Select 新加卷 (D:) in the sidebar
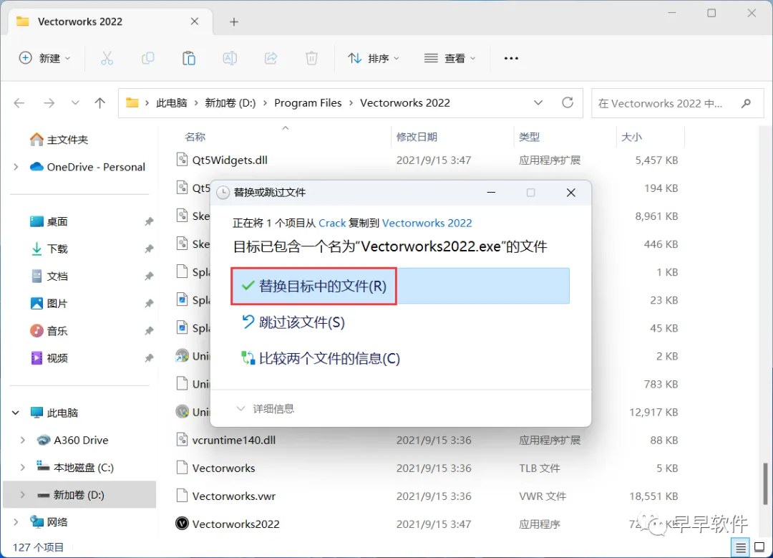Image resolution: width=773 pixels, height=558 pixels. 79,494
